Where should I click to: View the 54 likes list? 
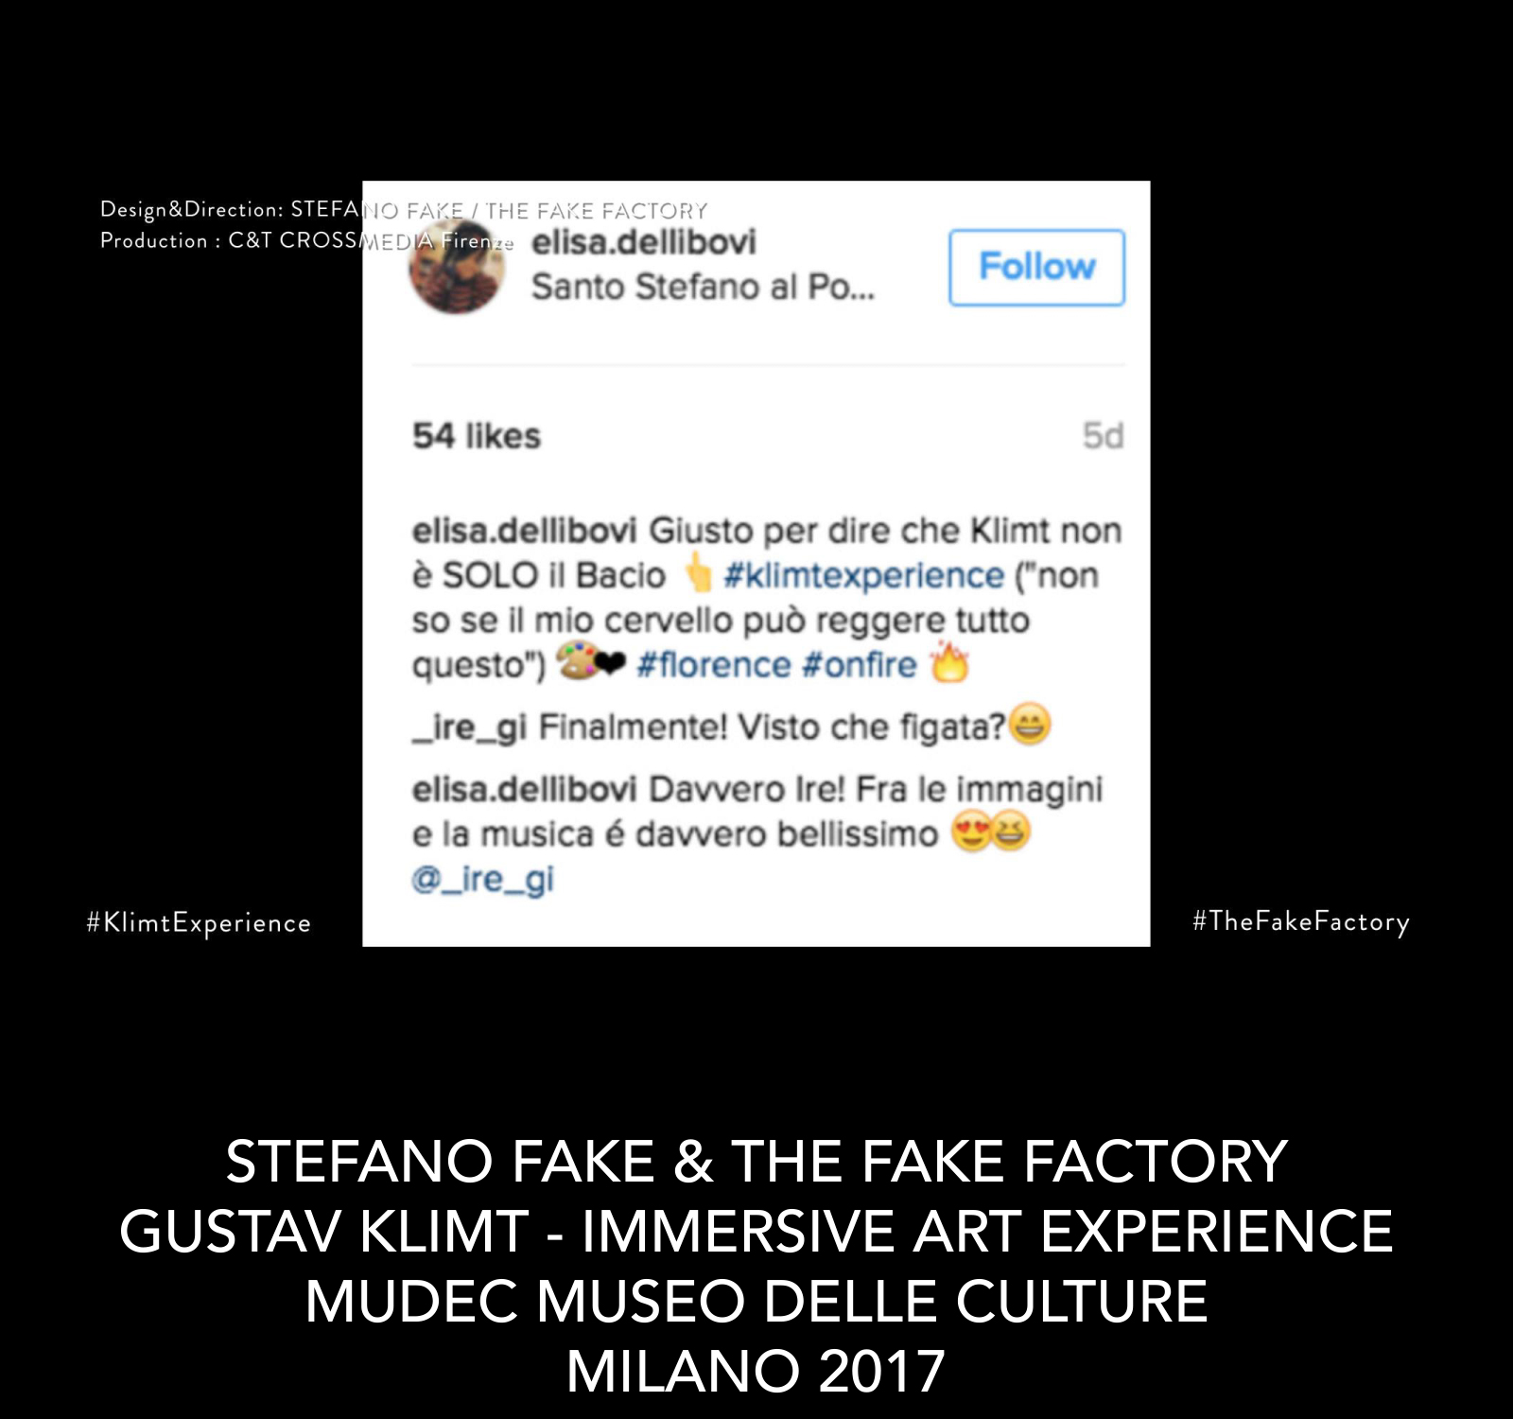point(477,436)
